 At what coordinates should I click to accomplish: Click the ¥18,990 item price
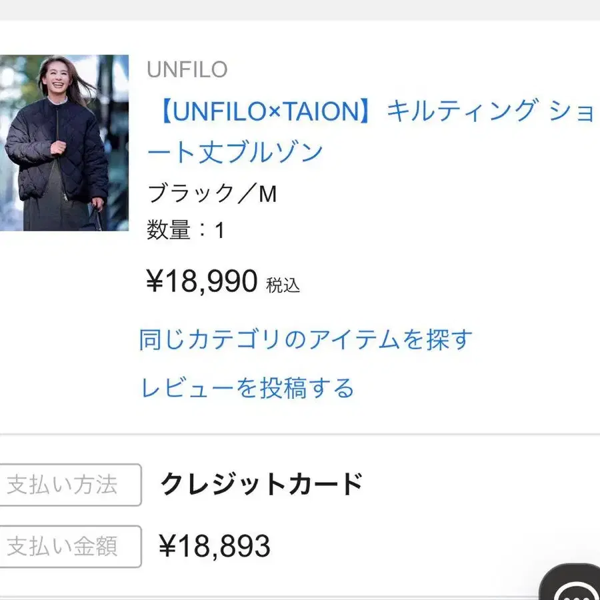click(202, 282)
